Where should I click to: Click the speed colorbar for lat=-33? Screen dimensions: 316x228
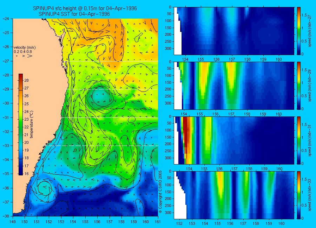point(298,195)
